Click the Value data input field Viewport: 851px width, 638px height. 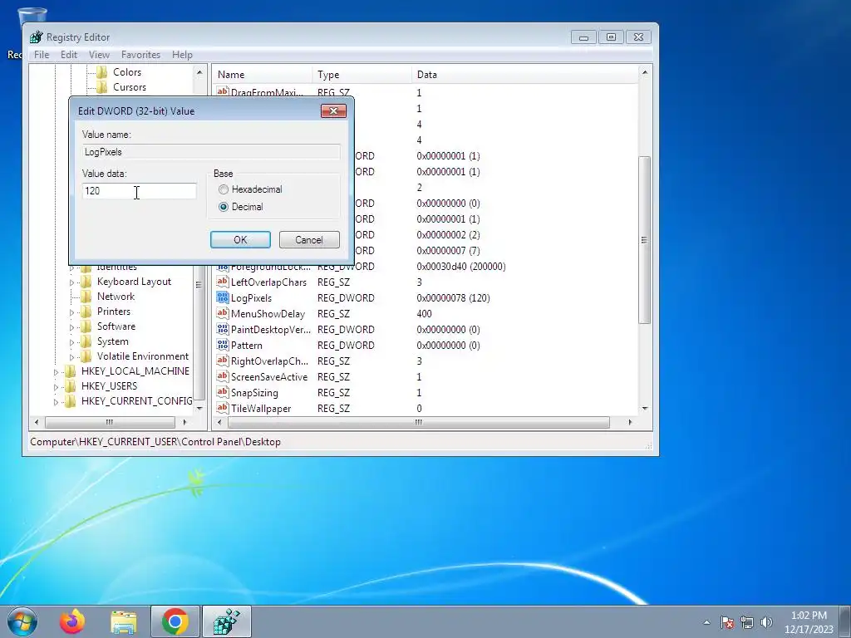(x=140, y=191)
